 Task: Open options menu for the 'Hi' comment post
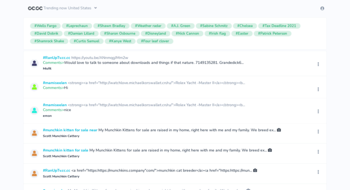(318, 89)
